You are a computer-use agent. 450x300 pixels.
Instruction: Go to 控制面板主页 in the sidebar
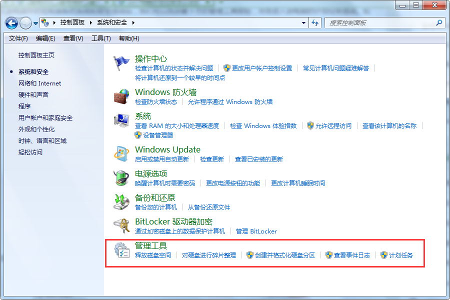[x=36, y=55]
